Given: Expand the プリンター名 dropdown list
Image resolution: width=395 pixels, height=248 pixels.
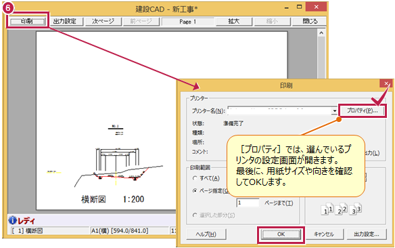Looking at the screenshot, I should (x=334, y=110).
